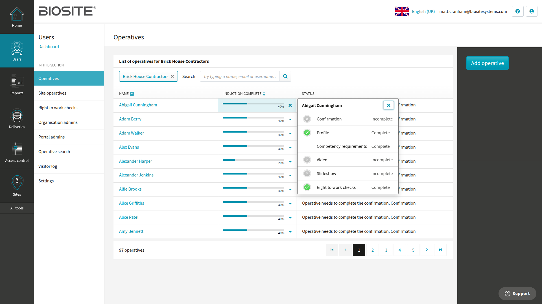
Task: Click the help question mark icon
Action: (517, 11)
